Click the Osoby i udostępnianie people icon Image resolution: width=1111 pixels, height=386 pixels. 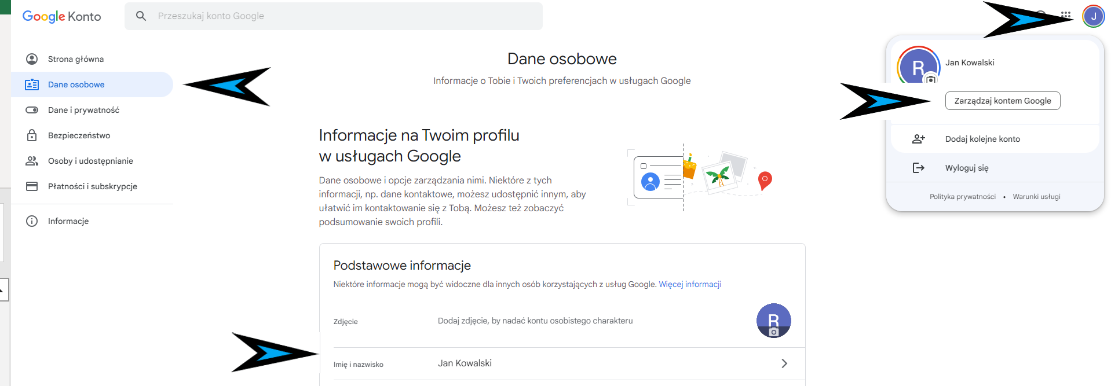click(x=32, y=161)
